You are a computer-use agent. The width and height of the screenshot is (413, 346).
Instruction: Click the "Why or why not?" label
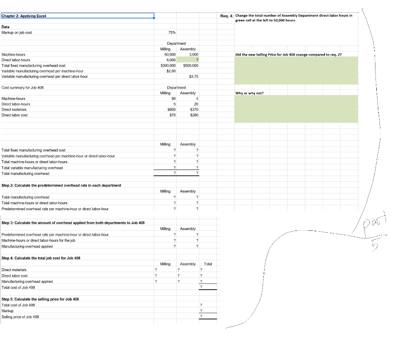(x=249, y=93)
